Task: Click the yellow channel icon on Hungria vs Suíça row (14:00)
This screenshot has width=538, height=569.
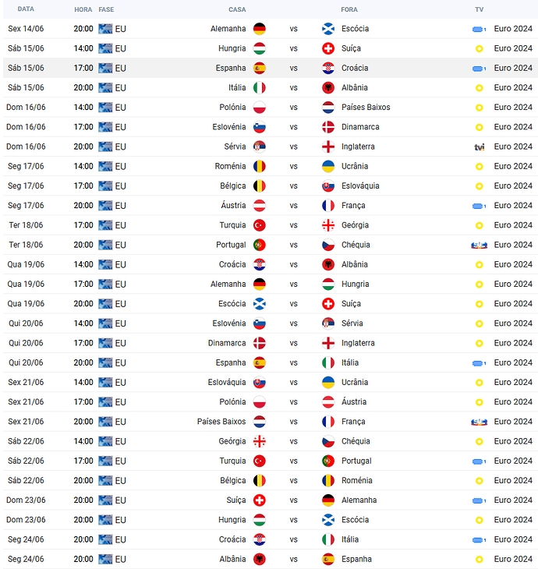Action: 480,48
